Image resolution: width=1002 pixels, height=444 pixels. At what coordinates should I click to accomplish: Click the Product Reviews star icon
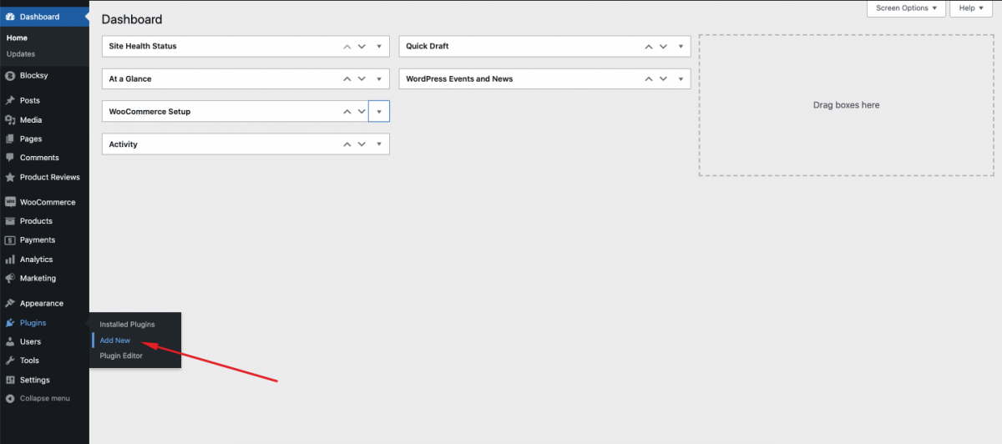pos(10,177)
